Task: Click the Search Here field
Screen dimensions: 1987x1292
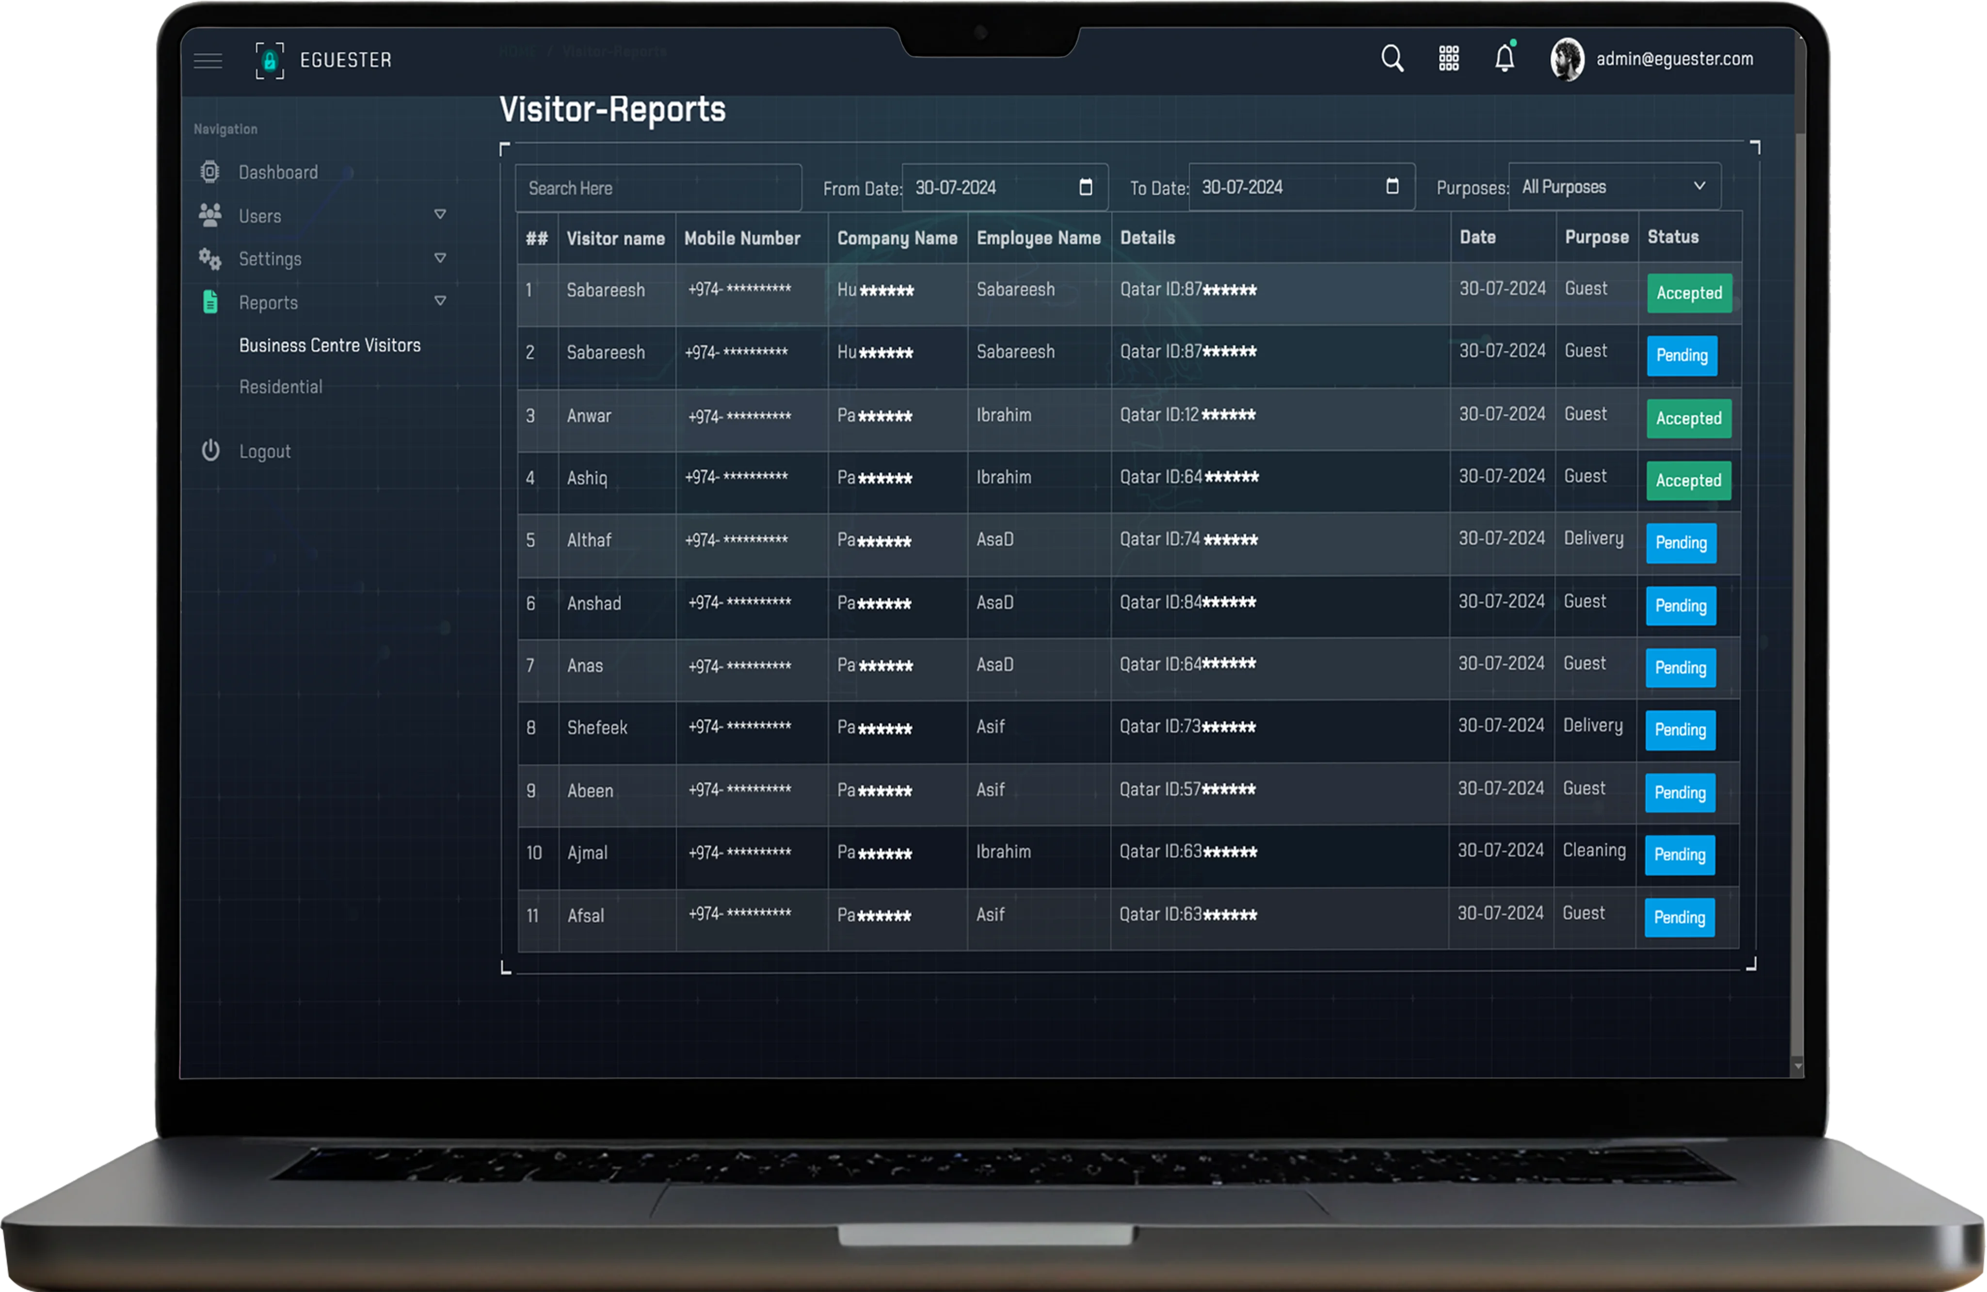Action: coord(658,188)
